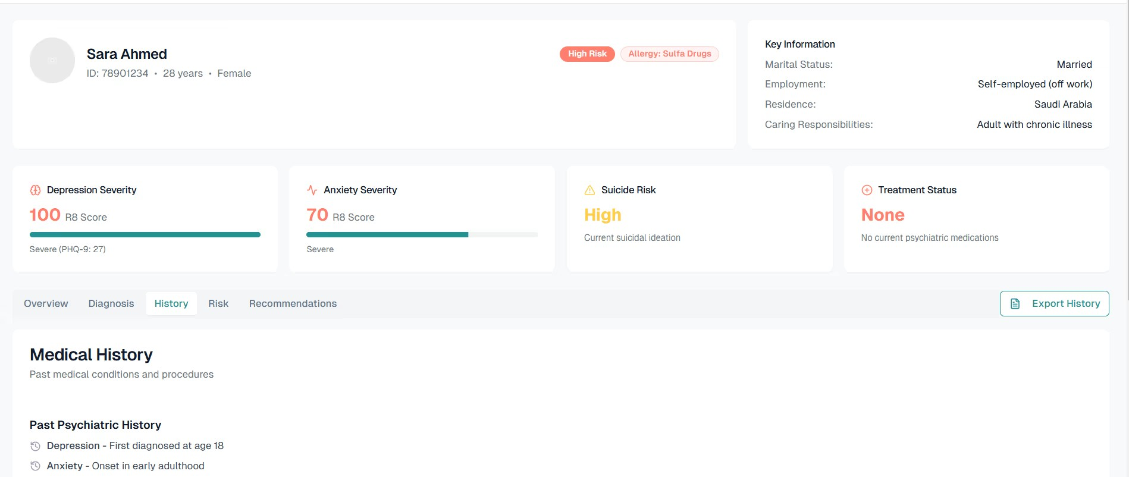Click 'Anxiety - Onset in early adulthood' entry
Viewport: 1129px width, 477px height.
point(126,466)
